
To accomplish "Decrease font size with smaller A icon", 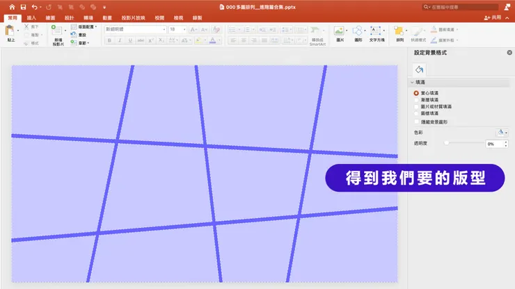I will coord(204,29).
